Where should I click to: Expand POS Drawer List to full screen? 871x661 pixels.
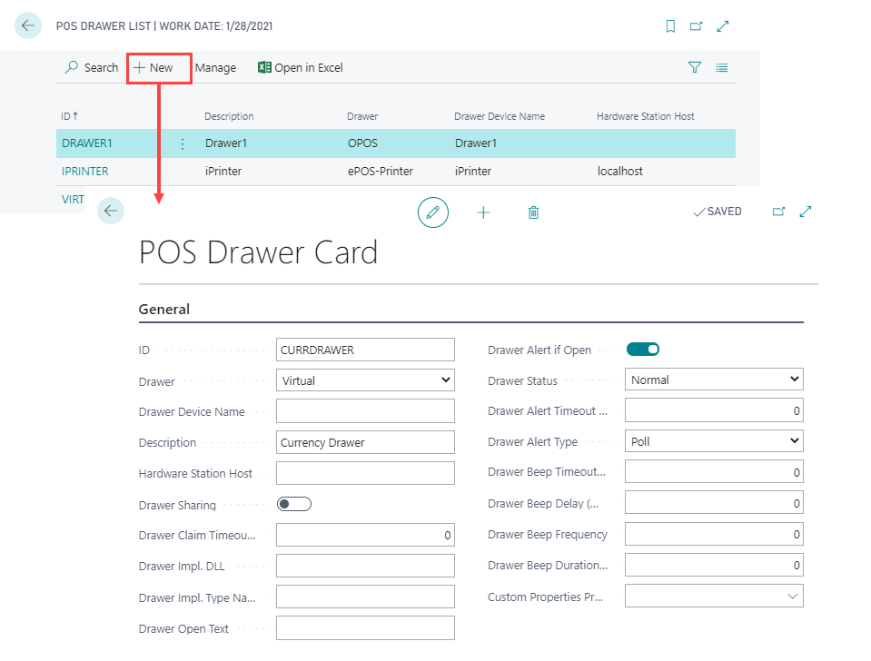(723, 26)
